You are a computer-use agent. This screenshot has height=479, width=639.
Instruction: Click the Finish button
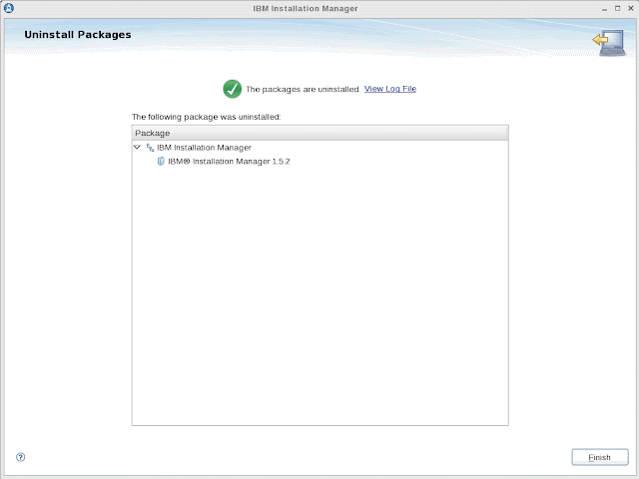pos(600,457)
